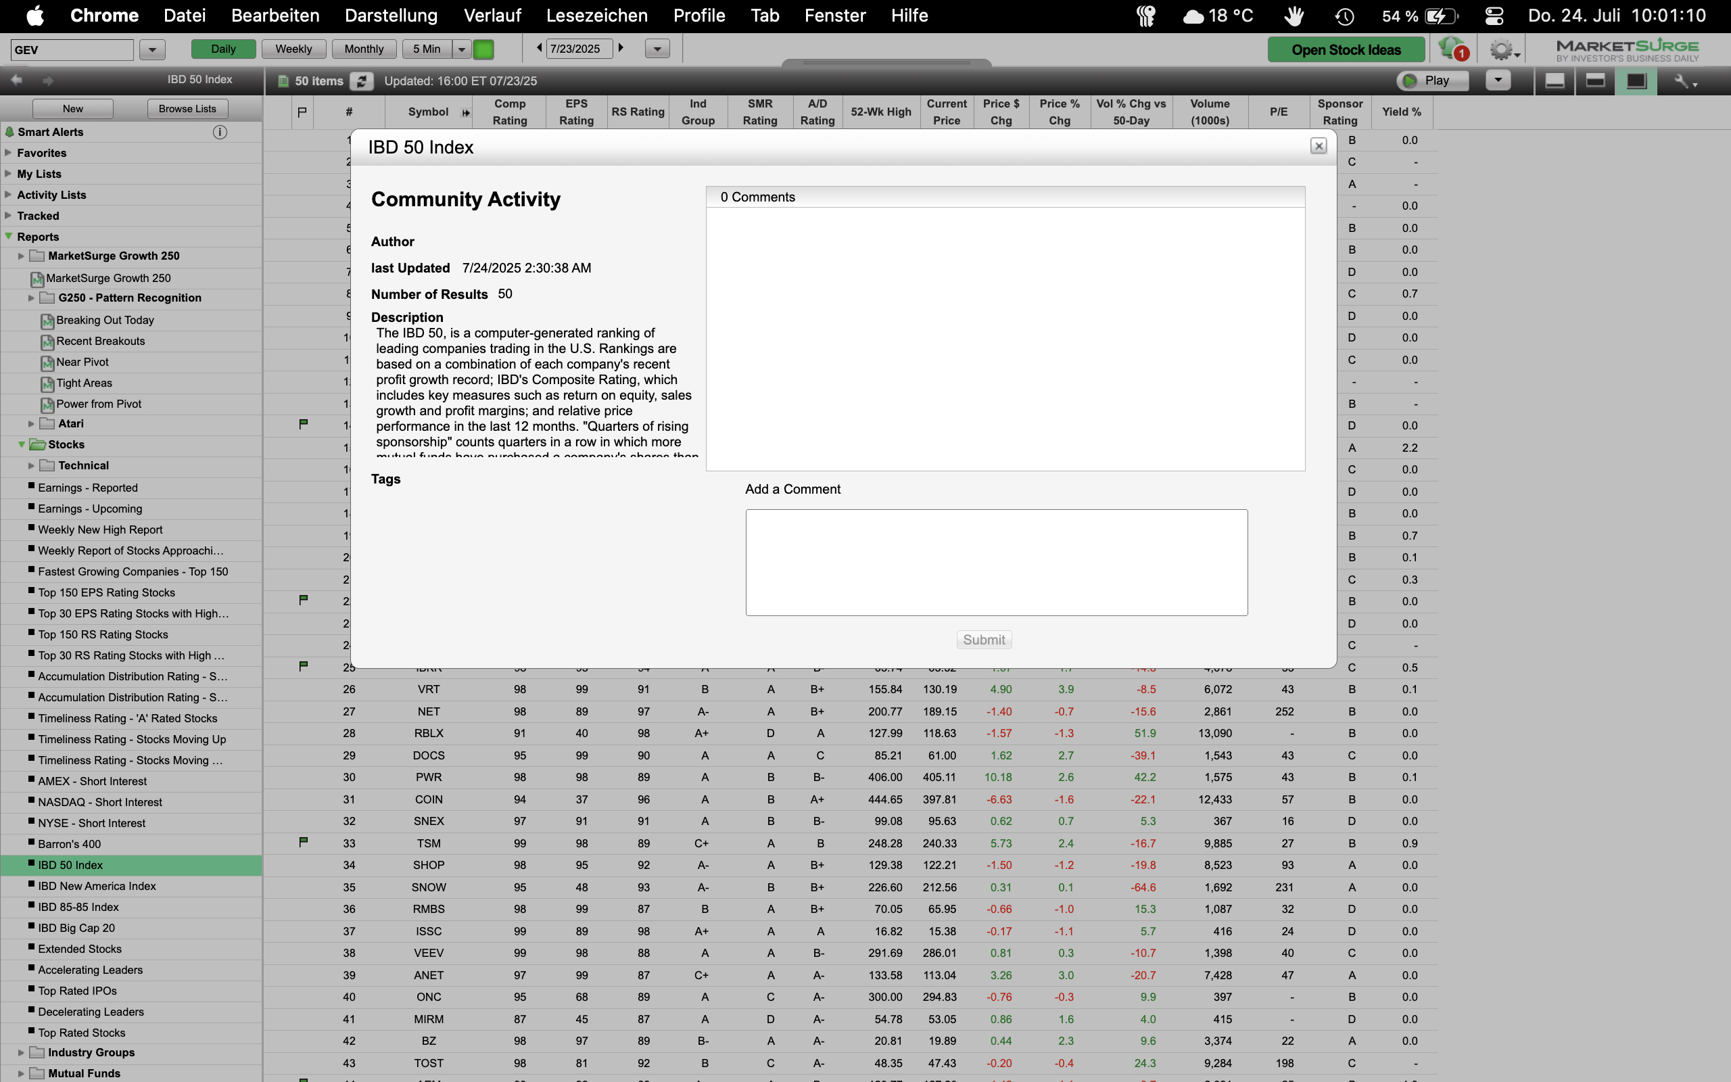The height and width of the screenshot is (1082, 1731).
Task: Click the Browse Lists button
Action: (187, 109)
